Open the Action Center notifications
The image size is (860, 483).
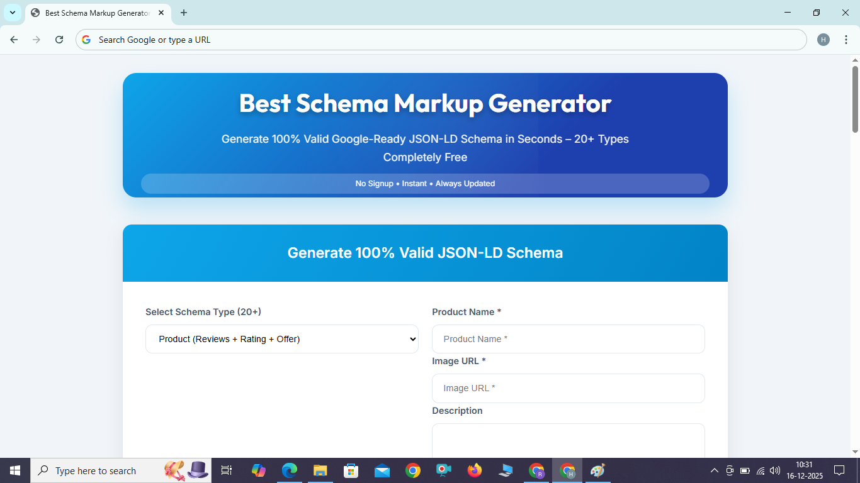839,470
